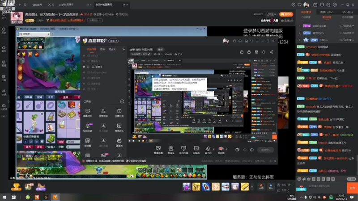Expand microphone options arrow

coord(213,149)
